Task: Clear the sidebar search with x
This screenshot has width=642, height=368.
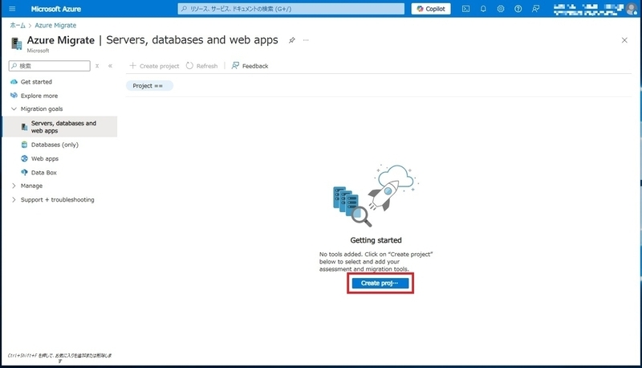Action: pos(97,66)
